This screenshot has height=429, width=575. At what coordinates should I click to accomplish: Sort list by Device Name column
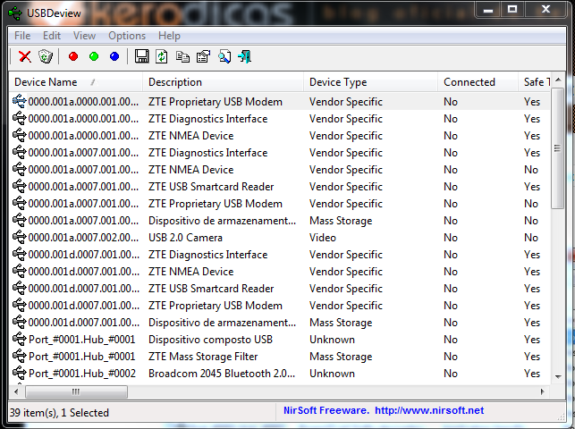pyautogui.click(x=54, y=82)
